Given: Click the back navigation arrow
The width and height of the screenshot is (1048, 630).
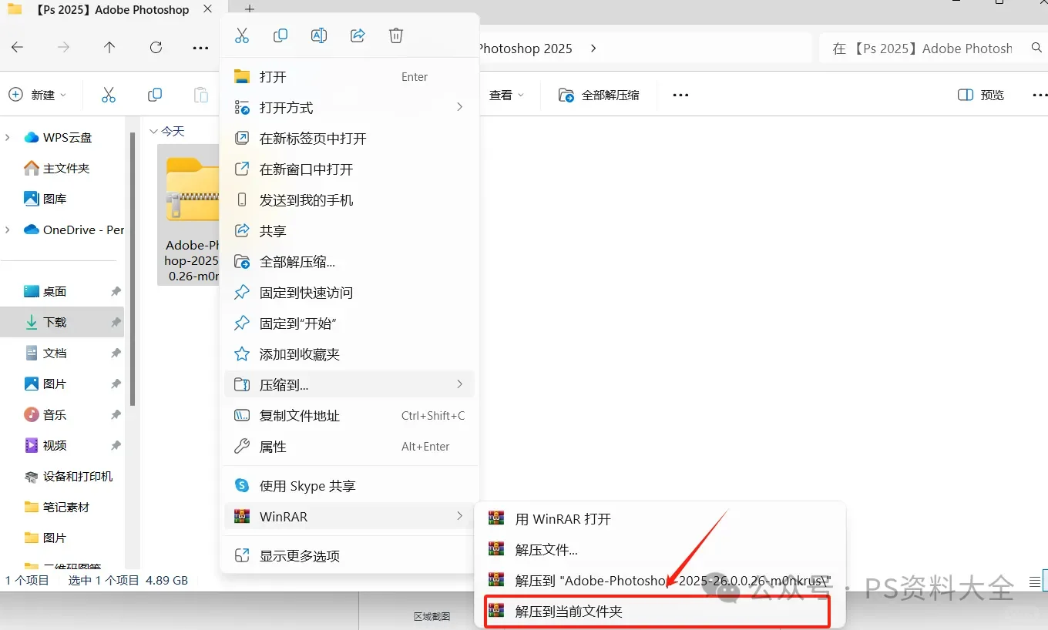Looking at the screenshot, I should (x=15, y=48).
